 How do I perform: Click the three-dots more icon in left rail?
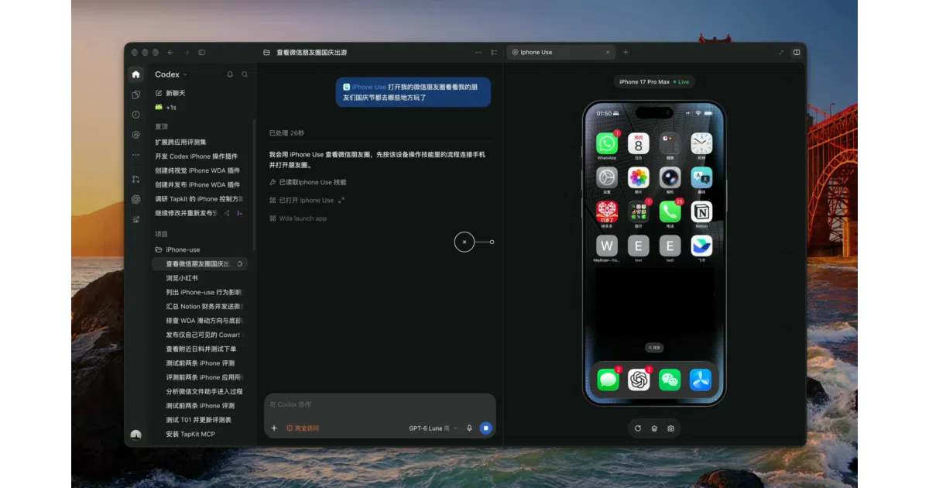point(136,155)
